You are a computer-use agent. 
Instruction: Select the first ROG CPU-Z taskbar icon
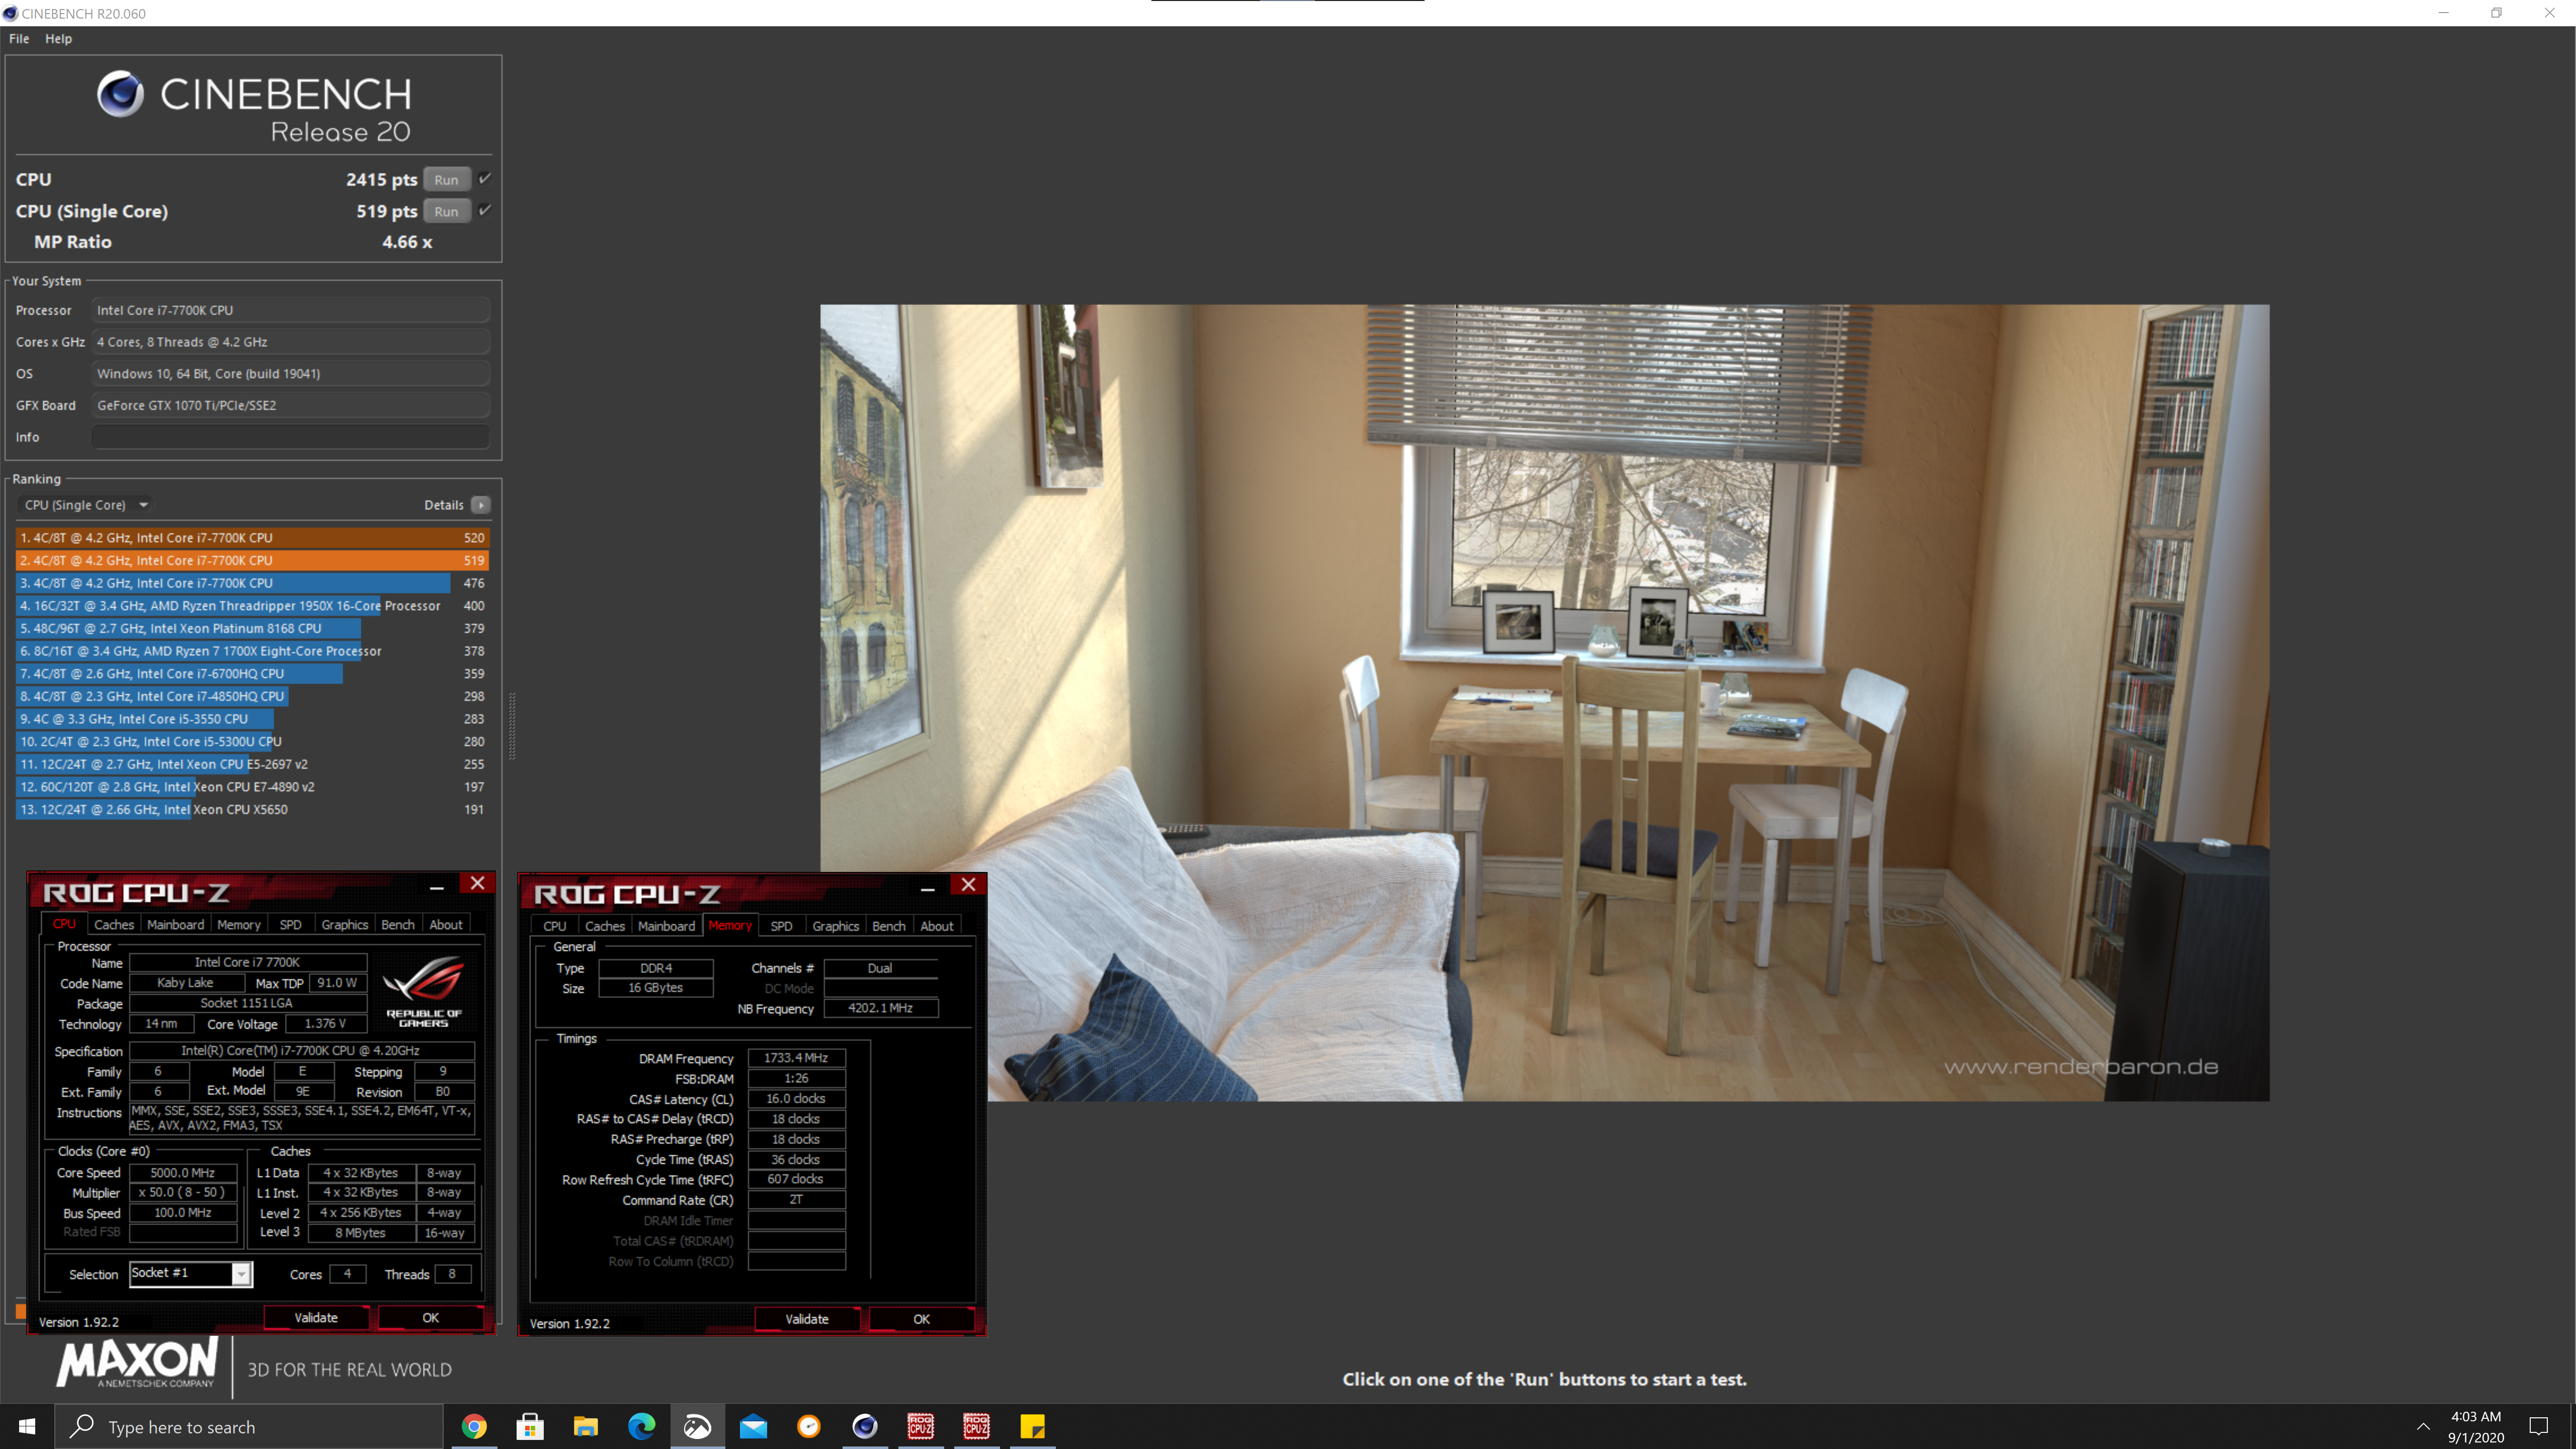click(x=921, y=1426)
